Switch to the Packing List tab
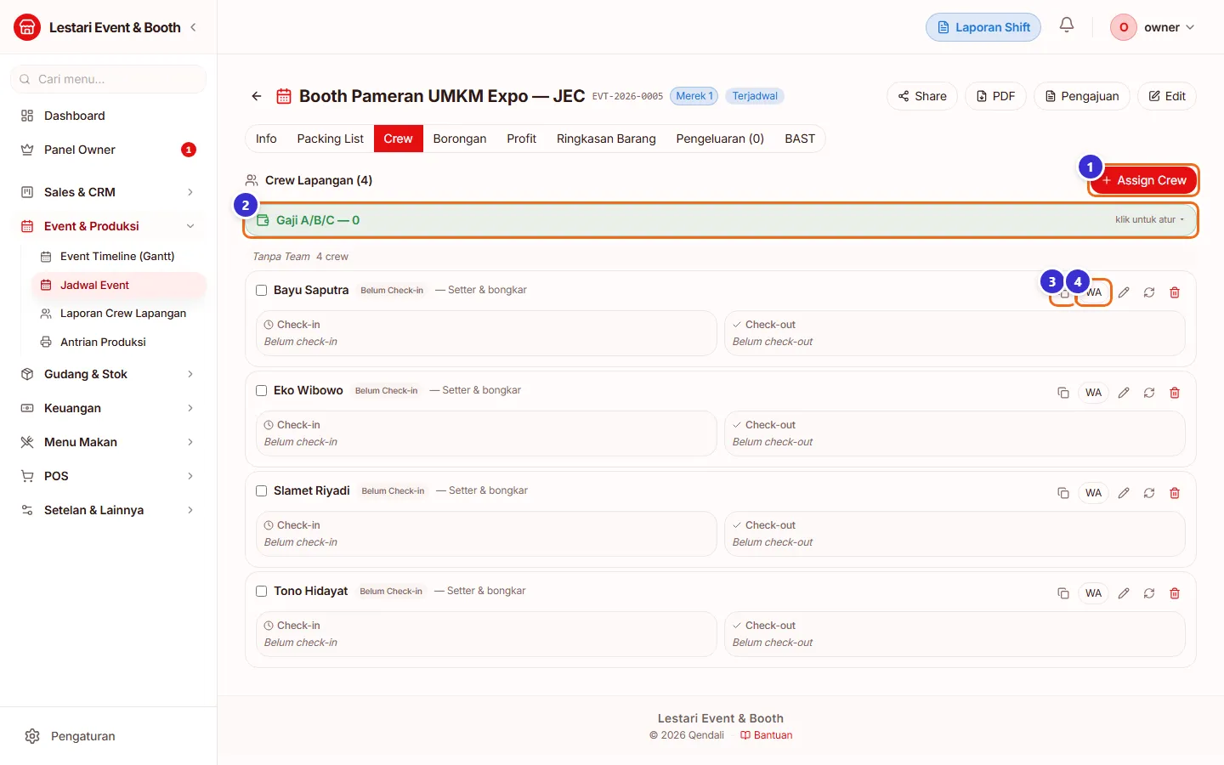This screenshot has width=1224, height=765. point(330,139)
